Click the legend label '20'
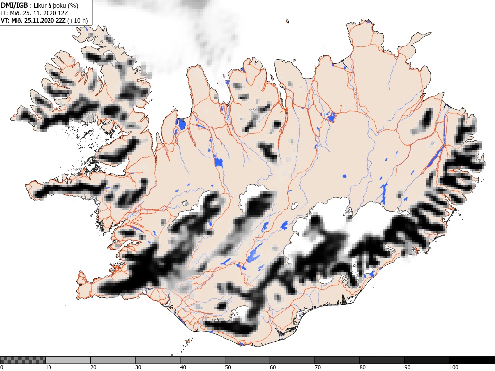 pyautogui.click(x=93, y=367)
